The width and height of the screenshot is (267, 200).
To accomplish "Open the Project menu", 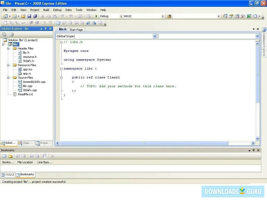I will pyautogui.click(x=35, y=10).
